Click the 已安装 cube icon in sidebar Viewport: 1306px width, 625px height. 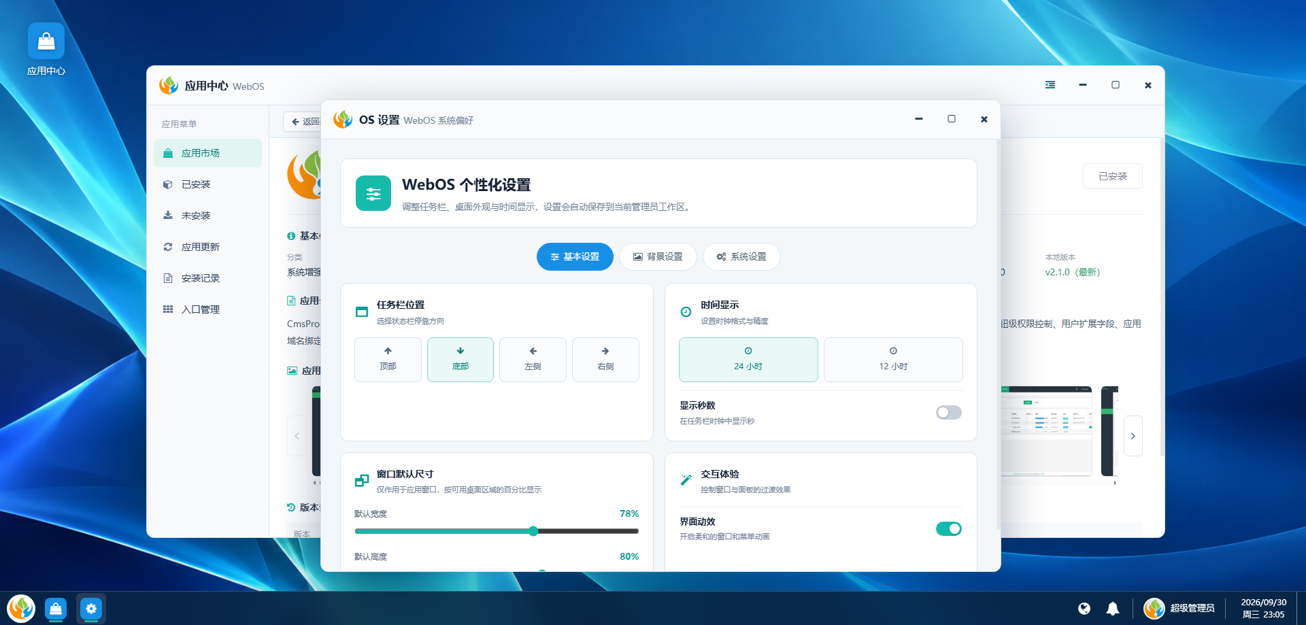point(168,184)
